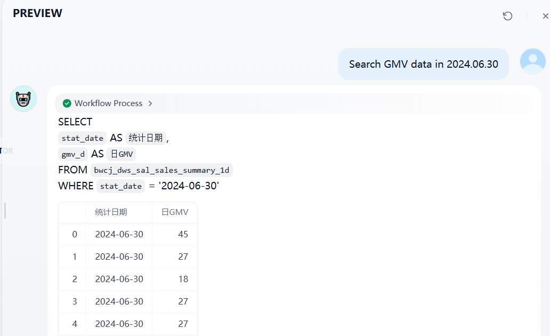Click the 统计日期 alias chip in SQL
Image resolution: width=550 pixels, height=336 pixels.
145,138
